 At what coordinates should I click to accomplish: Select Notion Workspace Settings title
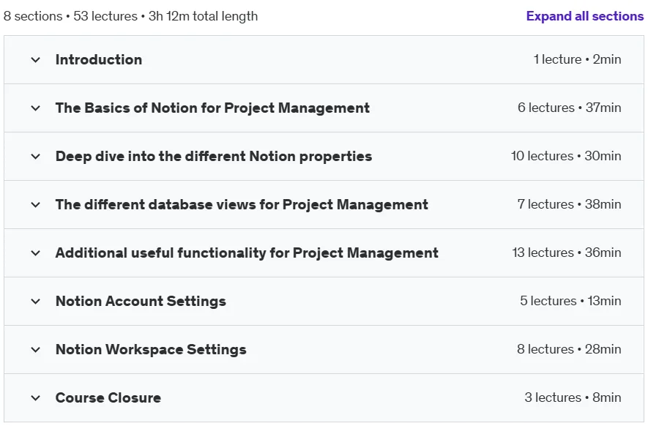point(151,350)
